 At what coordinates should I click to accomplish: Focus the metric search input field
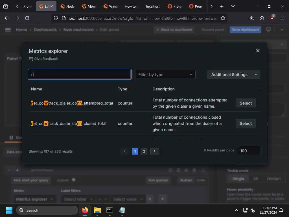(80, 74)
